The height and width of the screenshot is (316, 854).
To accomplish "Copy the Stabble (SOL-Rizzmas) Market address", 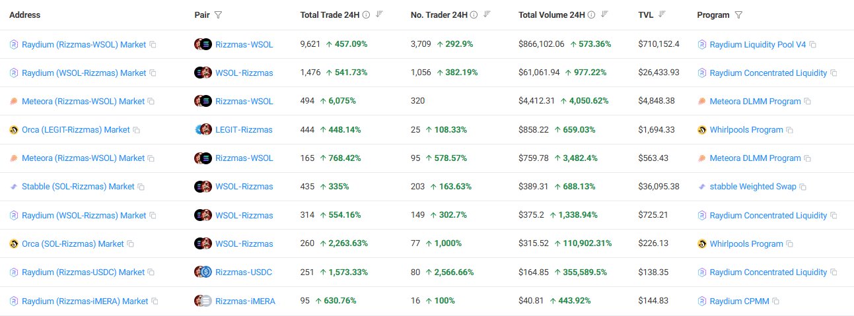I will click(x=141, y=187).
